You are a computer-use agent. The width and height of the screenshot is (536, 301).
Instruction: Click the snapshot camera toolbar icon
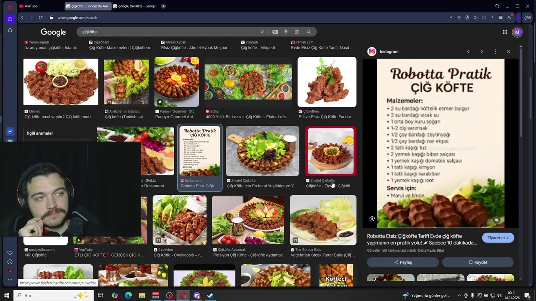tap(459, 18)
